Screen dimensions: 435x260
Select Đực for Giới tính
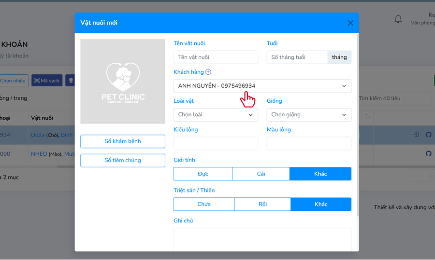[203, 174]
